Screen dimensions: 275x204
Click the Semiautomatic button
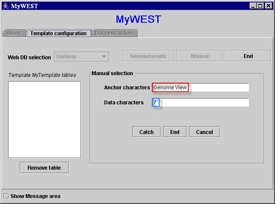tap(149, 56)
